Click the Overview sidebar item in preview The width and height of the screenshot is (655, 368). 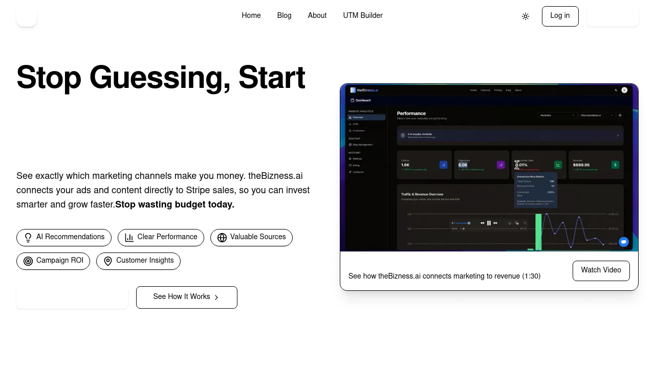[x=366, y=118]
